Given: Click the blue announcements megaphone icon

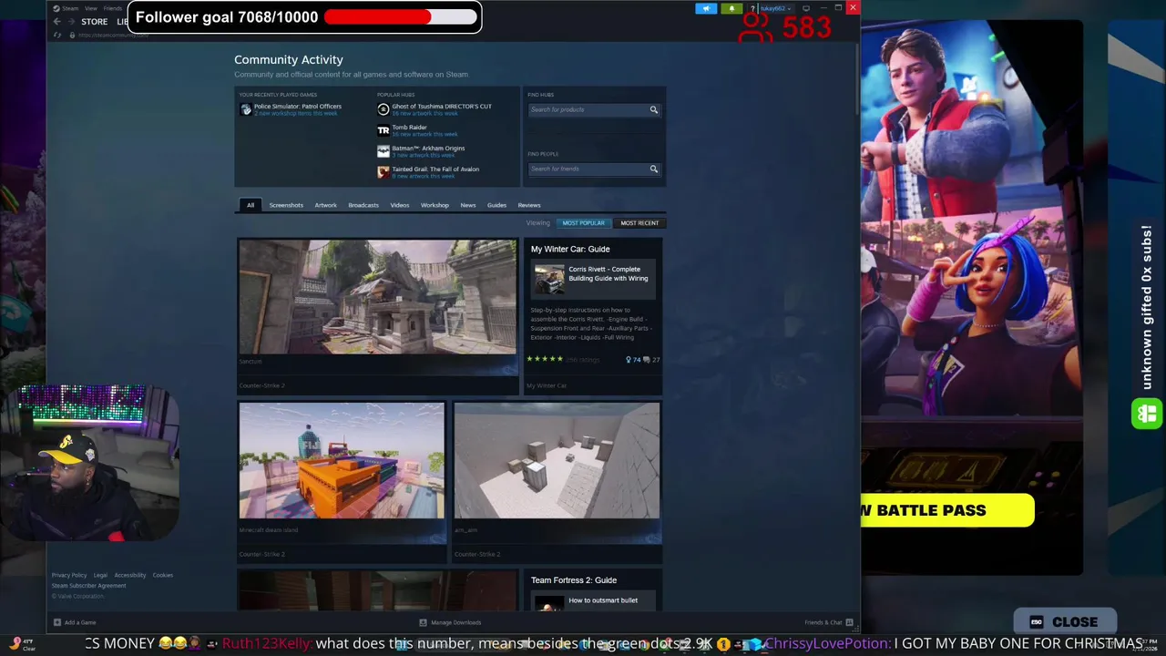Looking at the screenshot, I should pos(706,8).
